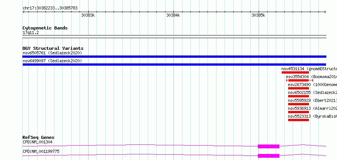Click the 30385k ruler tick label
337x160 pixels.
pyautogui.click(x=258, y=15)
